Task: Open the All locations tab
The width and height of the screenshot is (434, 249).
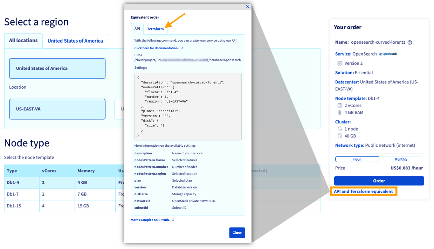Action: click(23, 41)
